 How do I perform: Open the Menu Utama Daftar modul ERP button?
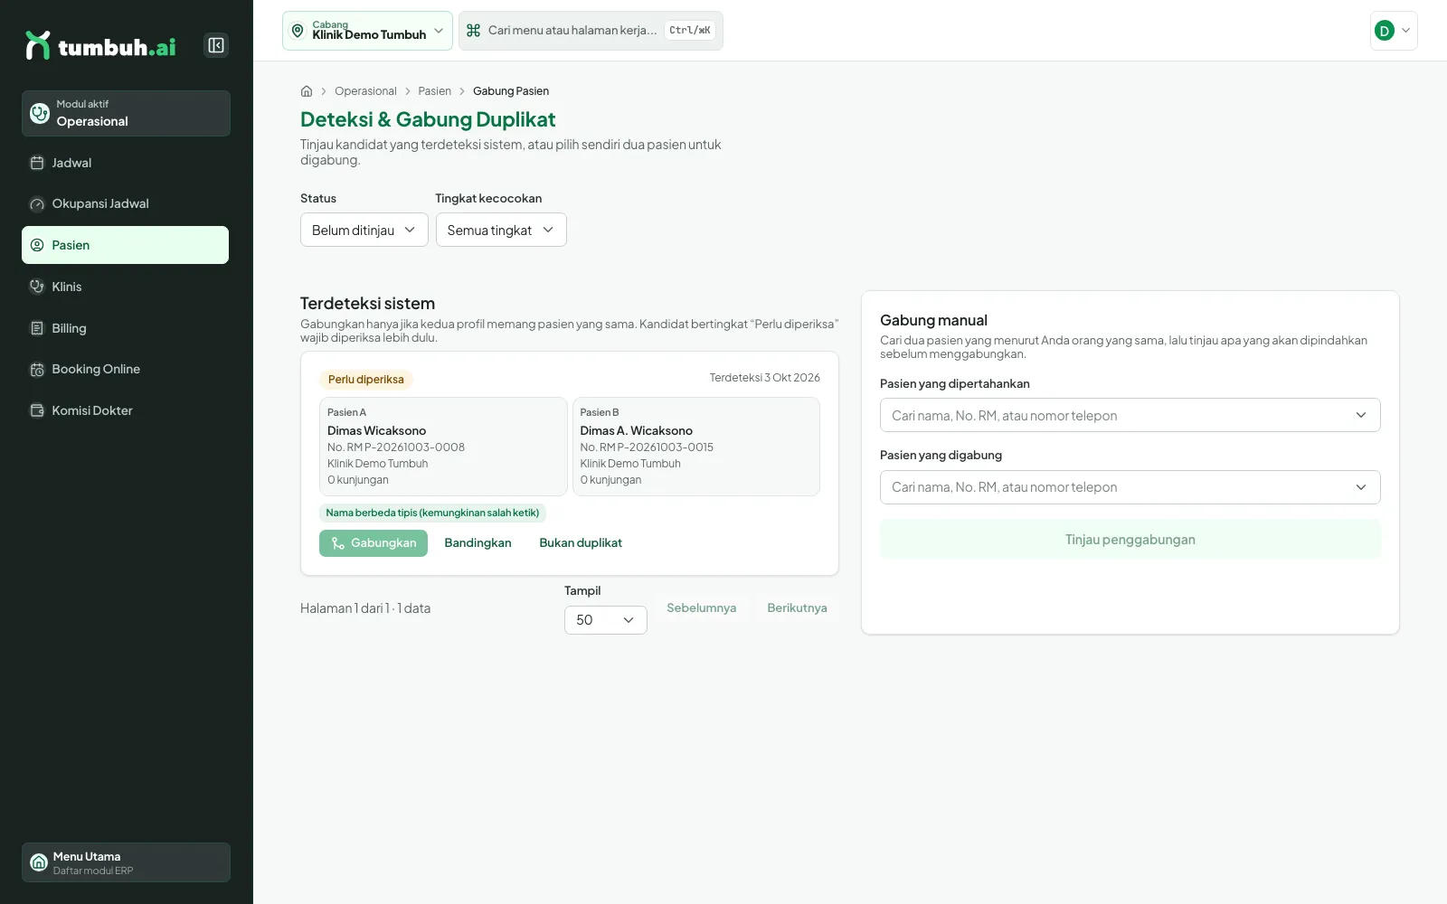[126, 862]
